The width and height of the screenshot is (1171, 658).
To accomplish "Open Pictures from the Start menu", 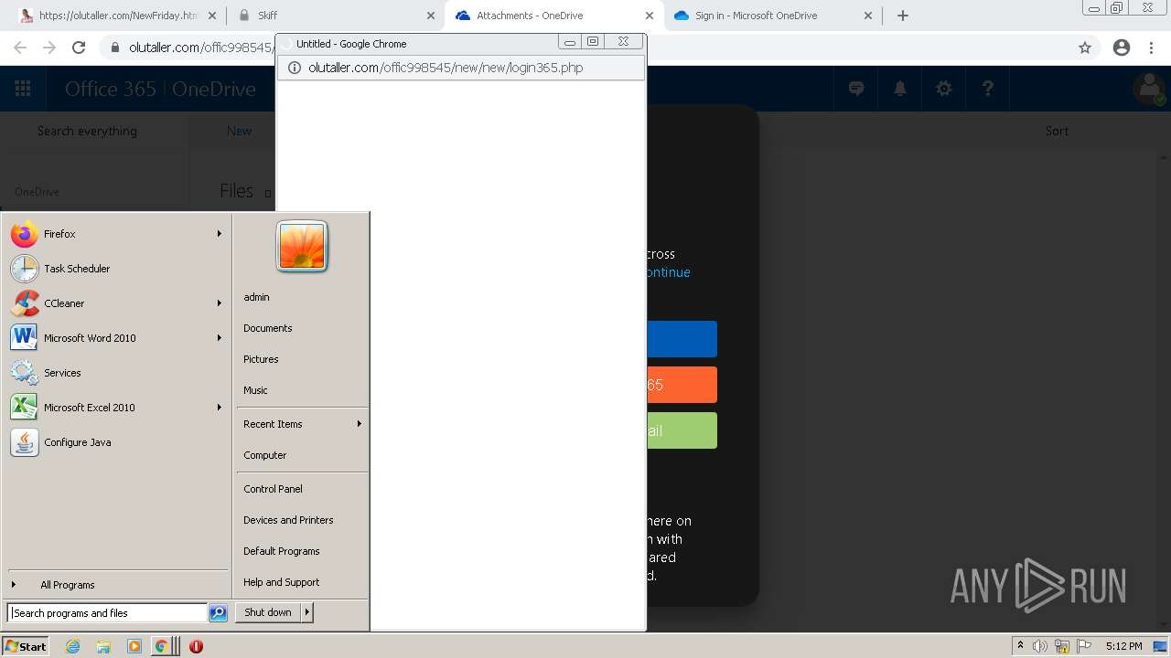I will 261,359.
